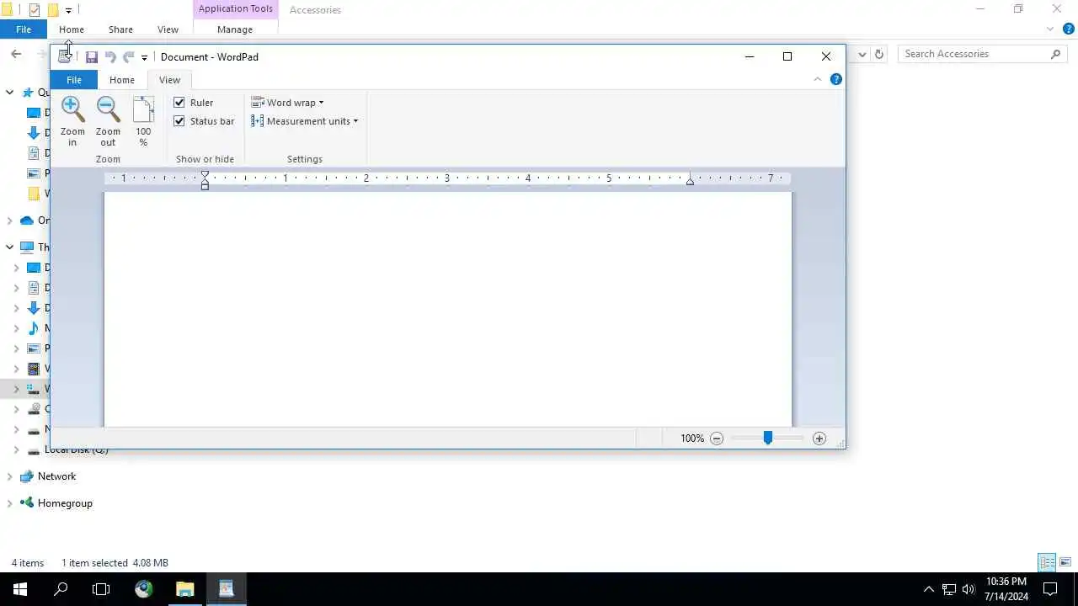Uncheck the Status bar checkbox
The width and height of the screenshot is (1078, 606).
pos(179,121)
